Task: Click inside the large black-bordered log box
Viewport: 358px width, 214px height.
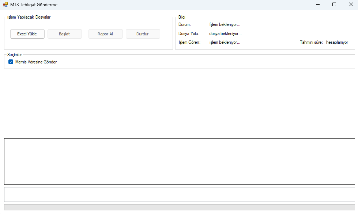Action: pyautogui.click(x=180, y=162)
